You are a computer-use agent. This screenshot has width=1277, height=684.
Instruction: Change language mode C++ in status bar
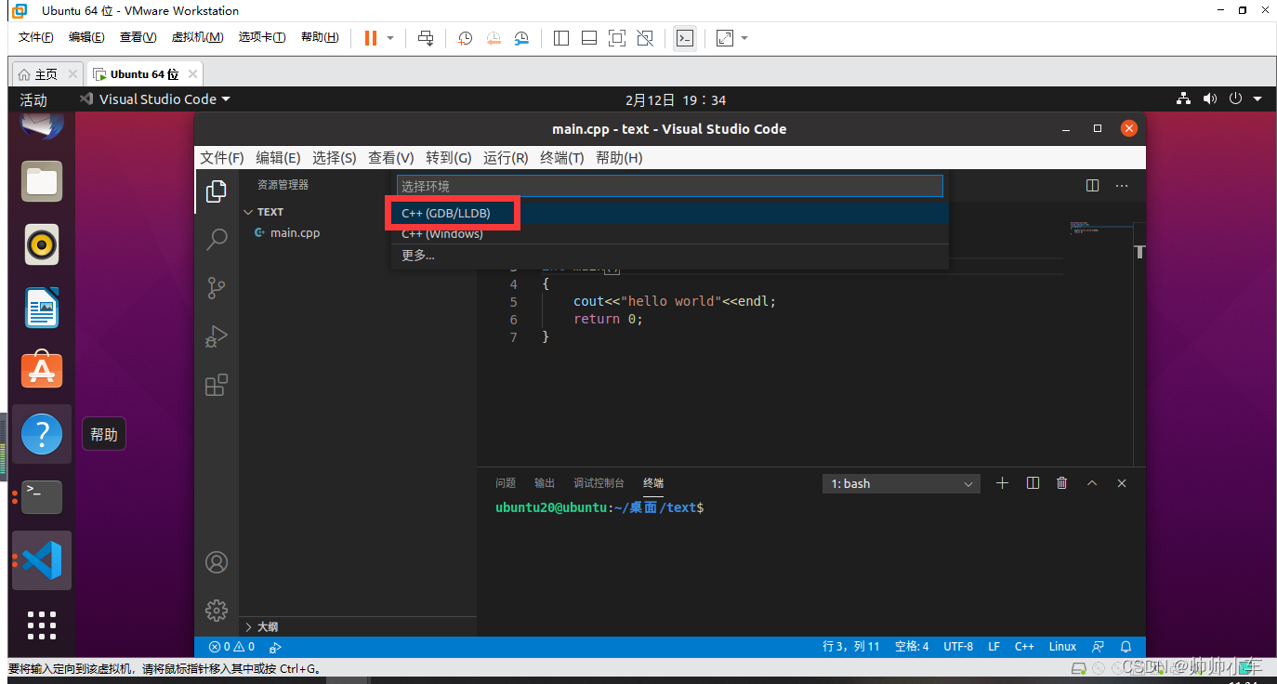pos(1024,647)
